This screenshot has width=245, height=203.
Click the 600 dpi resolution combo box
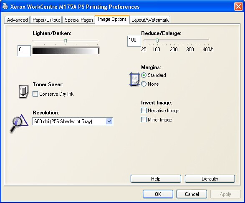tap(73, 121)
